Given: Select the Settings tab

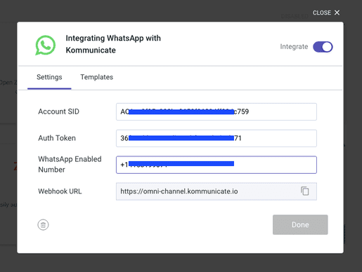Looking at the screenshot, I should point(49,77).
